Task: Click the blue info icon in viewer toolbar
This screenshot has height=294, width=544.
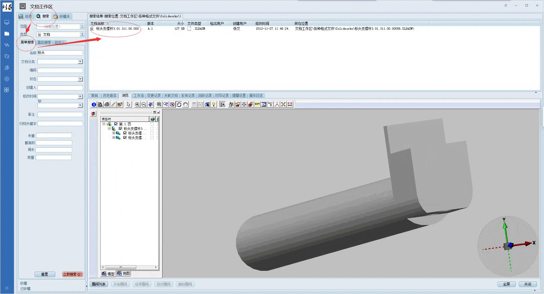Action: (x=94, y=104)
